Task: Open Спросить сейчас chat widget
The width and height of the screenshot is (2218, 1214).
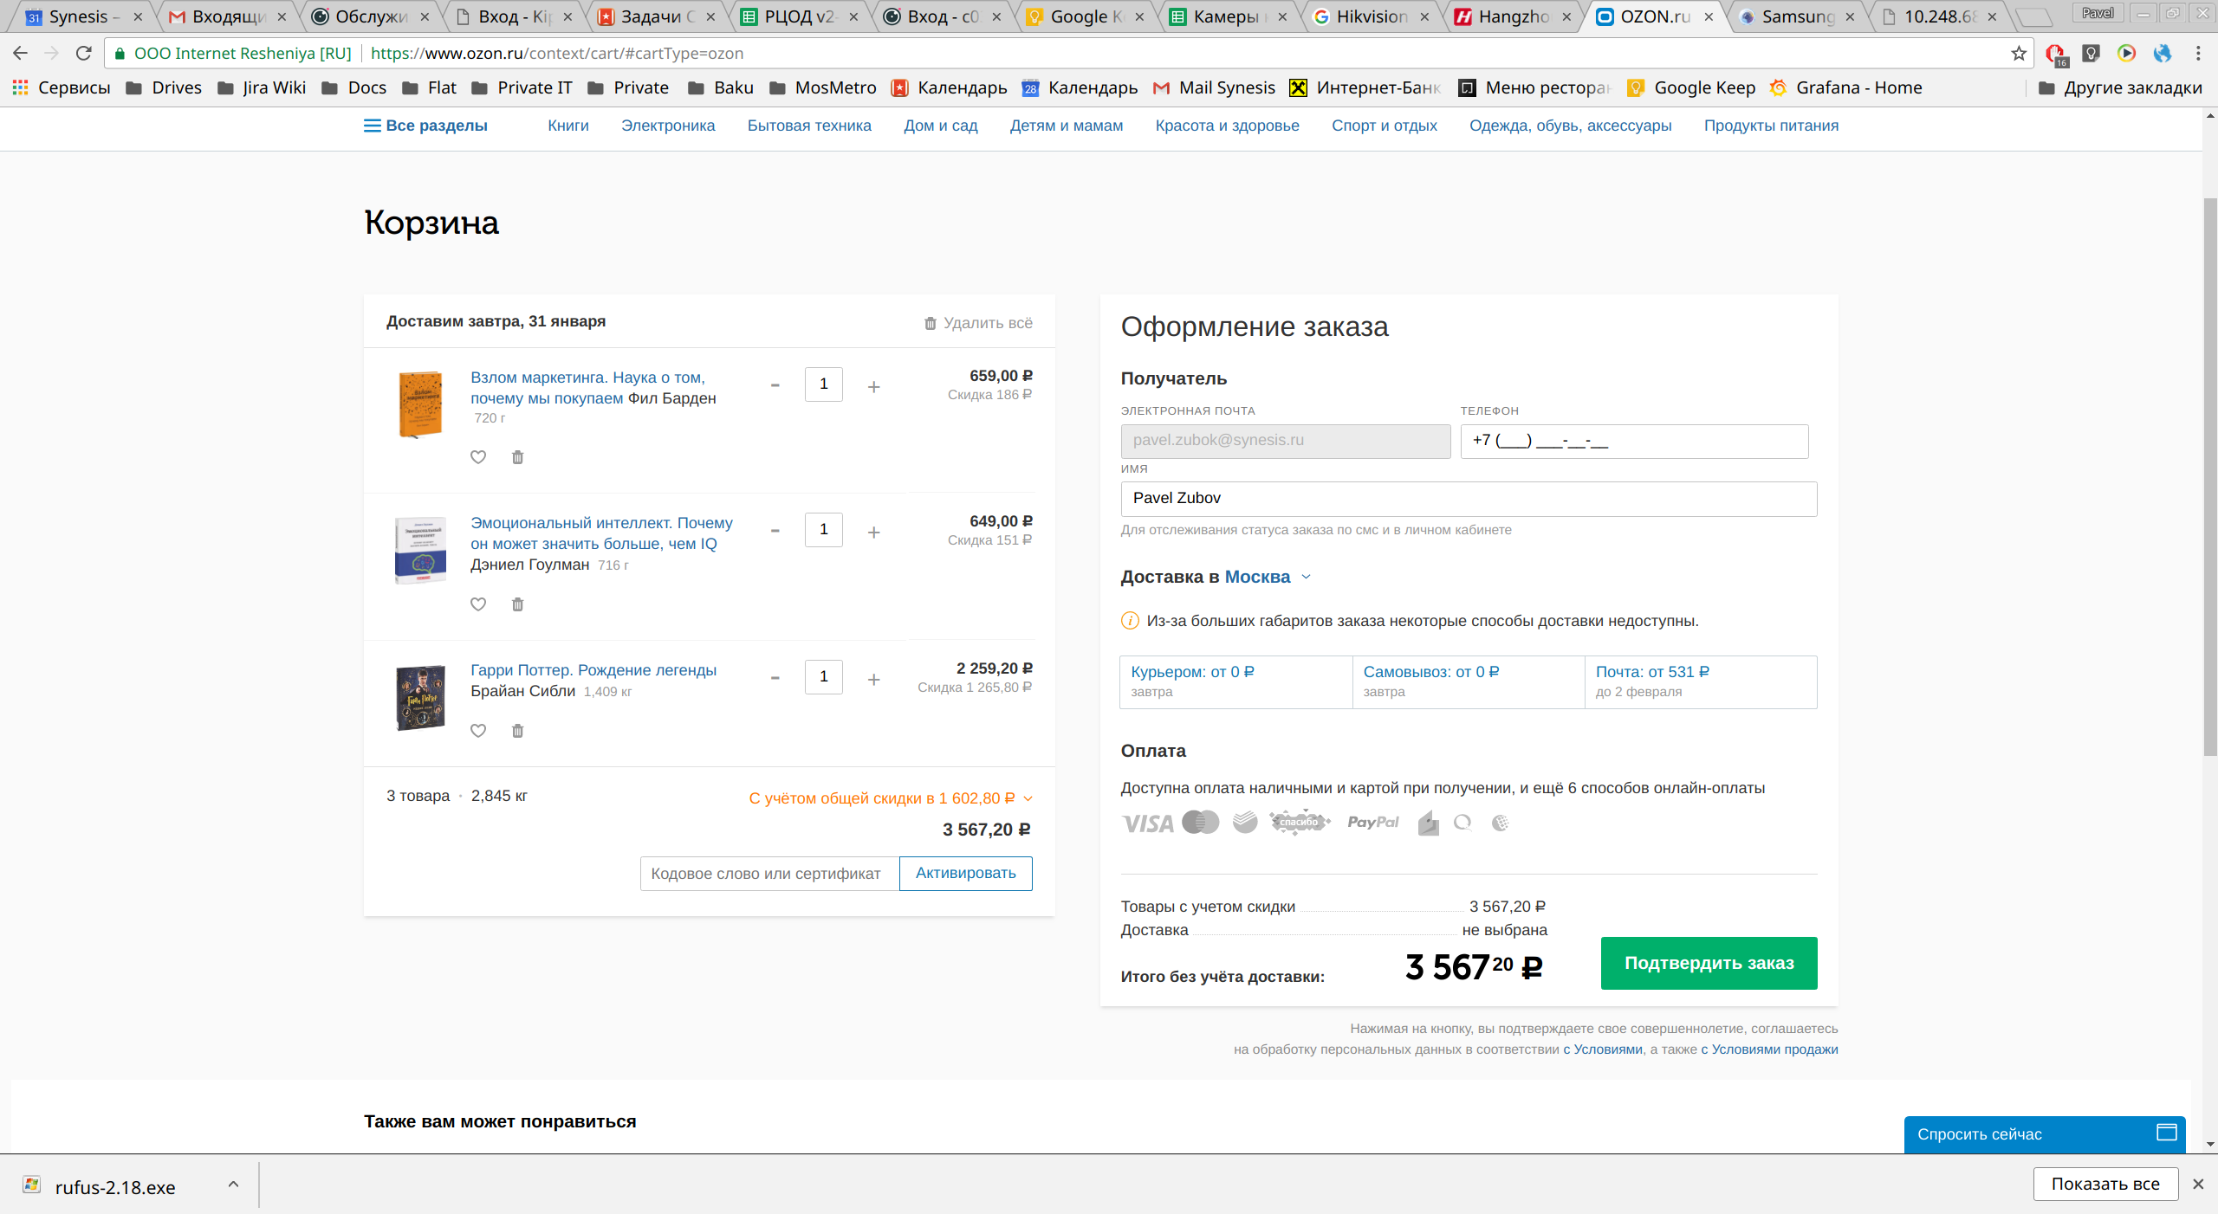Action: (2044, 1134)
